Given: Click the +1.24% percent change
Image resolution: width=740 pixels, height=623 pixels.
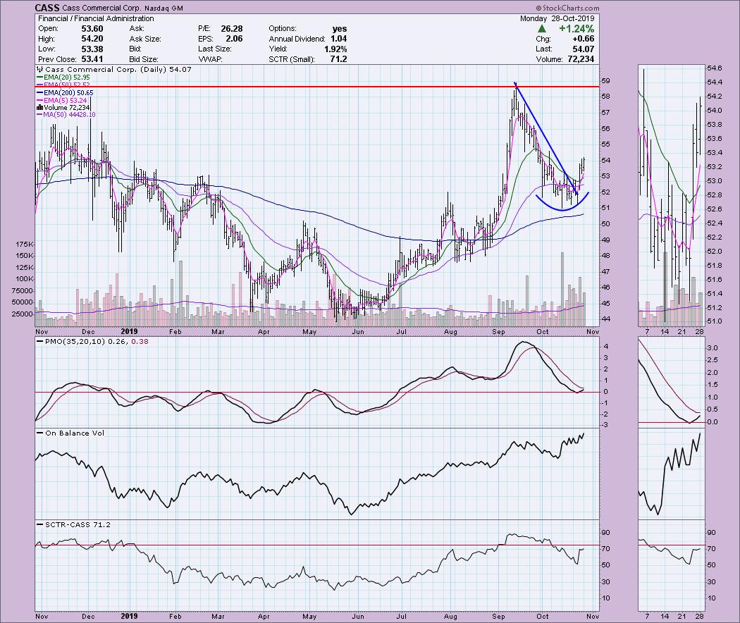Looking at the screenshot, I should [576, 29].
